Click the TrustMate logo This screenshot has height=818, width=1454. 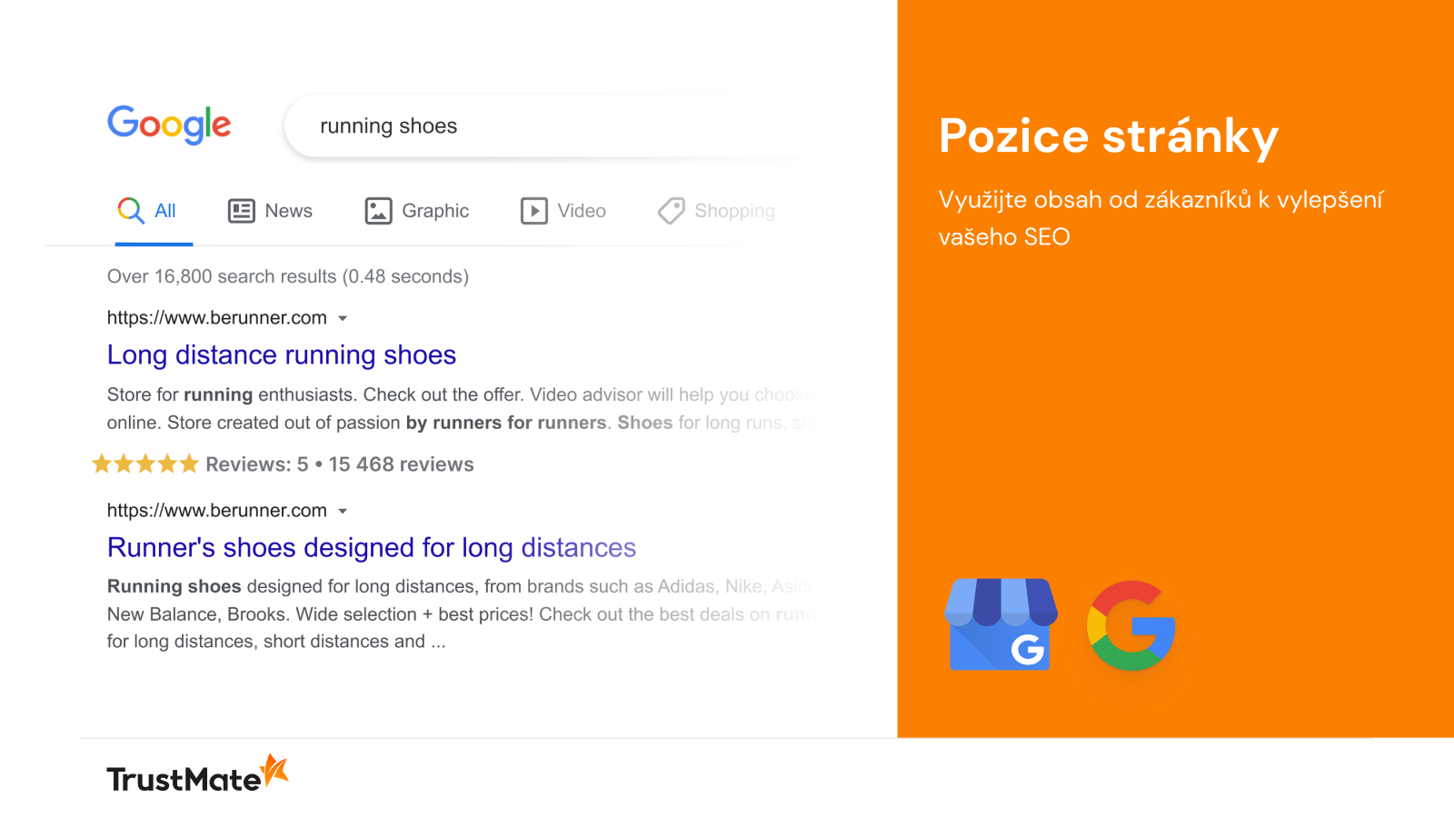[x=198, y=774]
